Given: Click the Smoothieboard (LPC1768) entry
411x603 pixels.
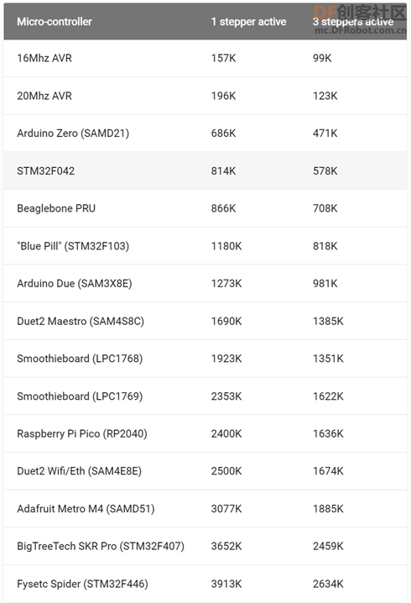Looking at the screenshot, I should pos(80,359).
